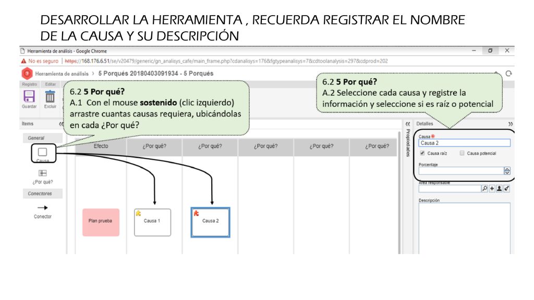Click the 5 Porqués 20180403091934 breadcrumb title
This screenshot has width=534, height=300.
coord(155,73)
